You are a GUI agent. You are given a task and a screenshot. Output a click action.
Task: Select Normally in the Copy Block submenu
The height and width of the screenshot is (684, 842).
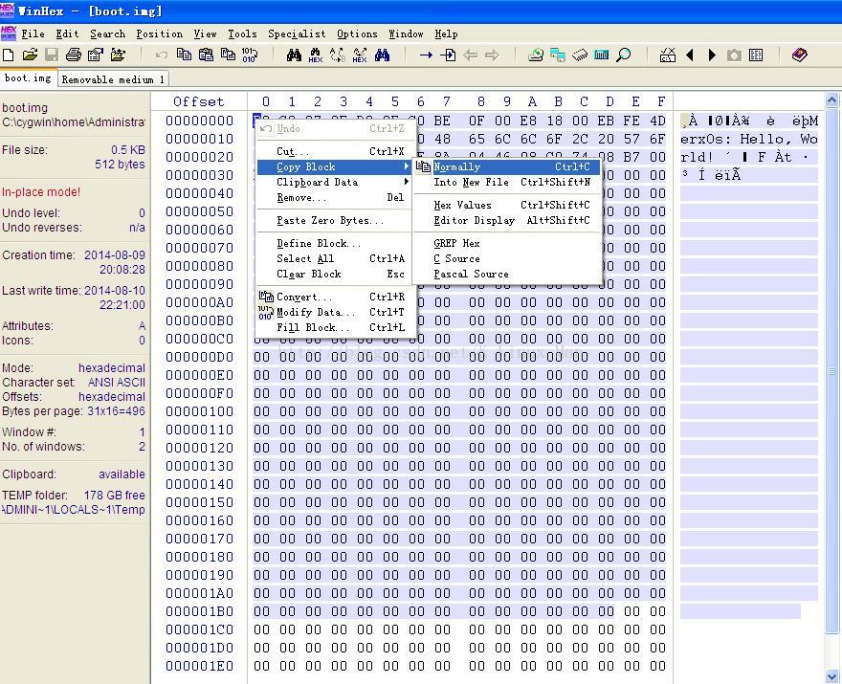click(507, 167)
